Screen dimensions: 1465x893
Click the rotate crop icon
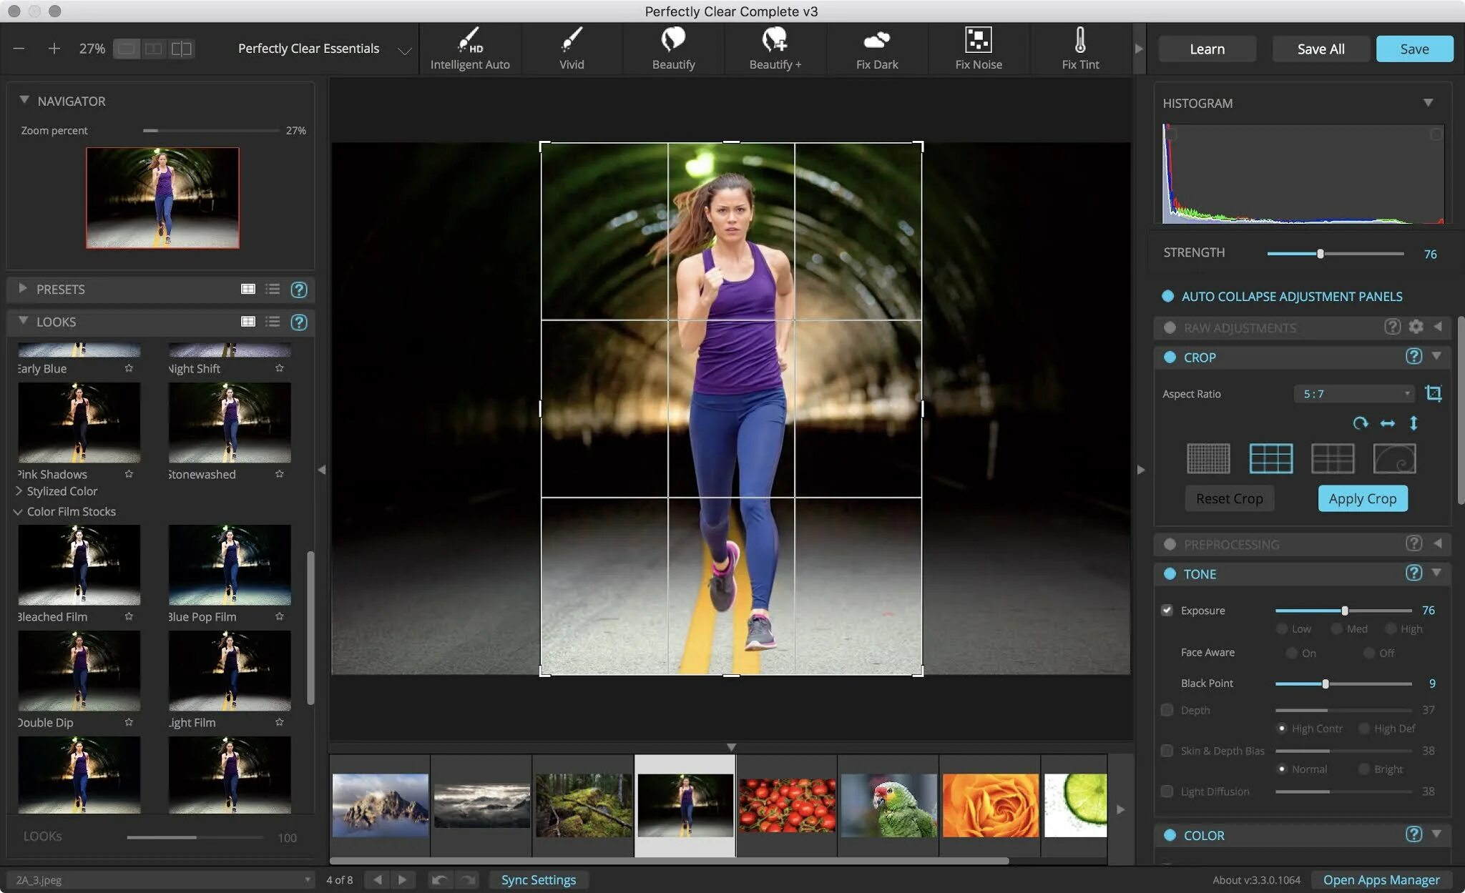[1360, 423]
